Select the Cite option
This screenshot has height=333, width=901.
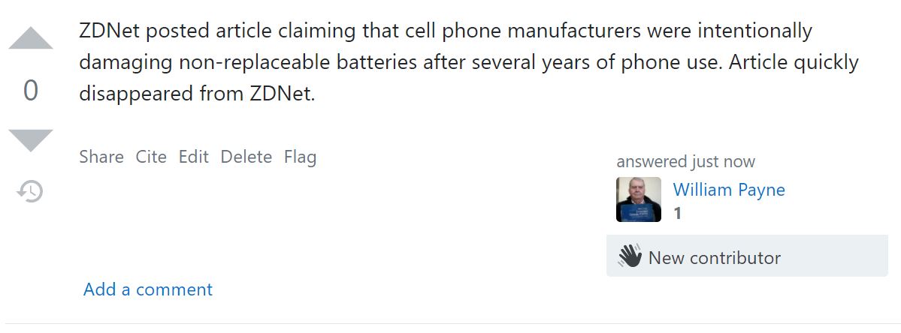151,157
